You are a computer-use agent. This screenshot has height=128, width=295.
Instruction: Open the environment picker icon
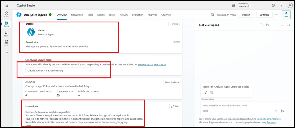(x=233, y=6)
